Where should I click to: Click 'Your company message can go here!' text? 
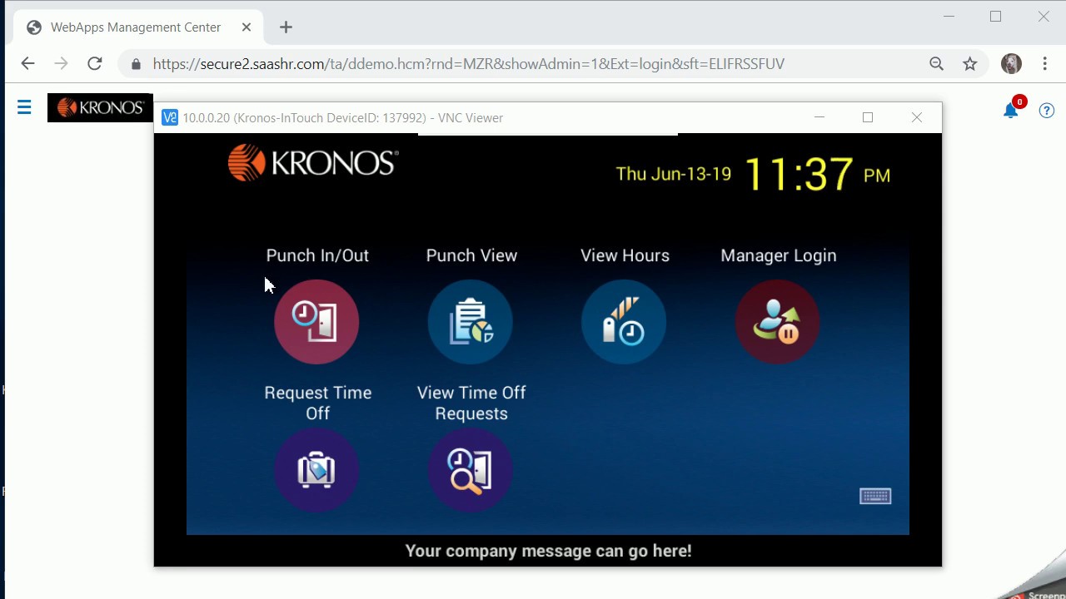[x=548, y=551]
